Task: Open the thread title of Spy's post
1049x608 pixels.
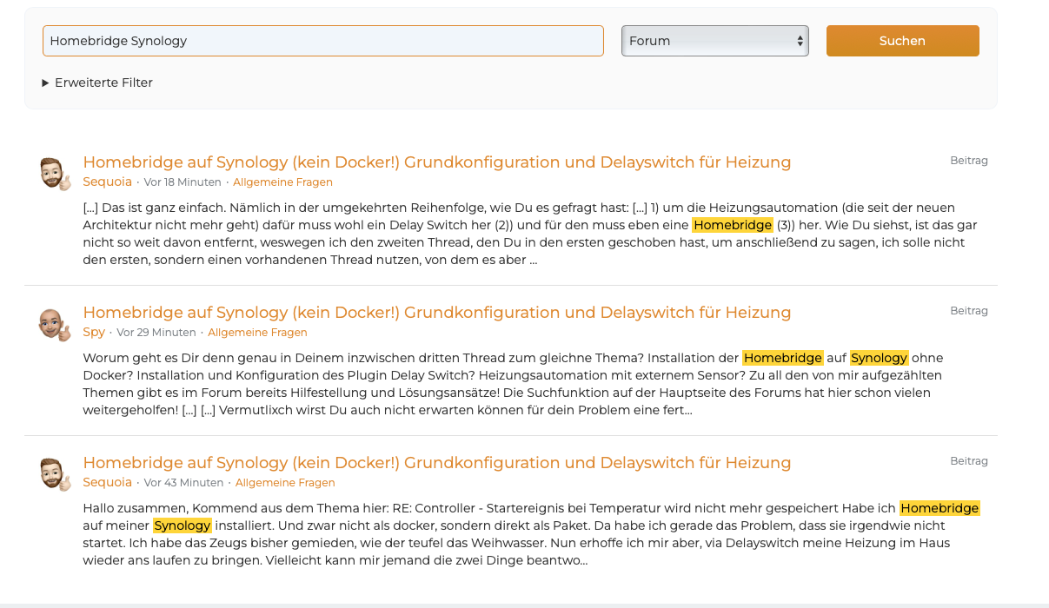Action: click(436, 313)
